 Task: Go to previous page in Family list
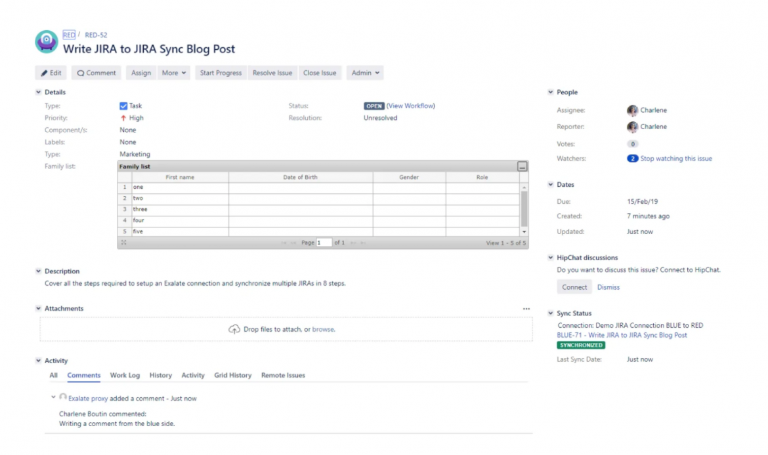(293, 243)
